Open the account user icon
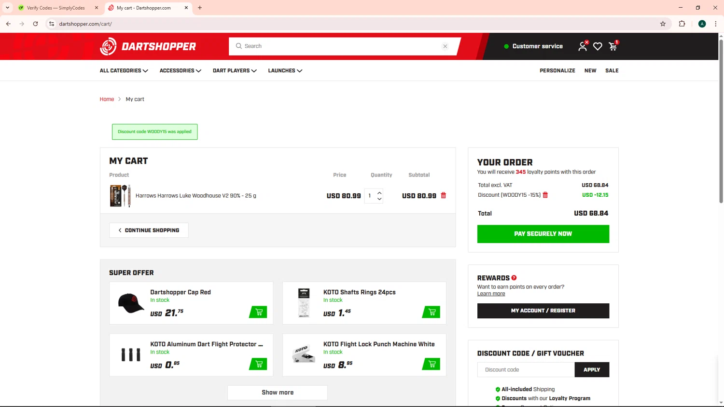 (583, 46)
